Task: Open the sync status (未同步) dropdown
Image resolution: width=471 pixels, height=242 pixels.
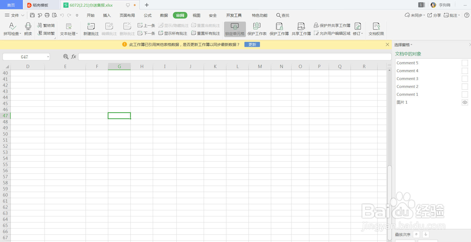Action: coord(415,15)
